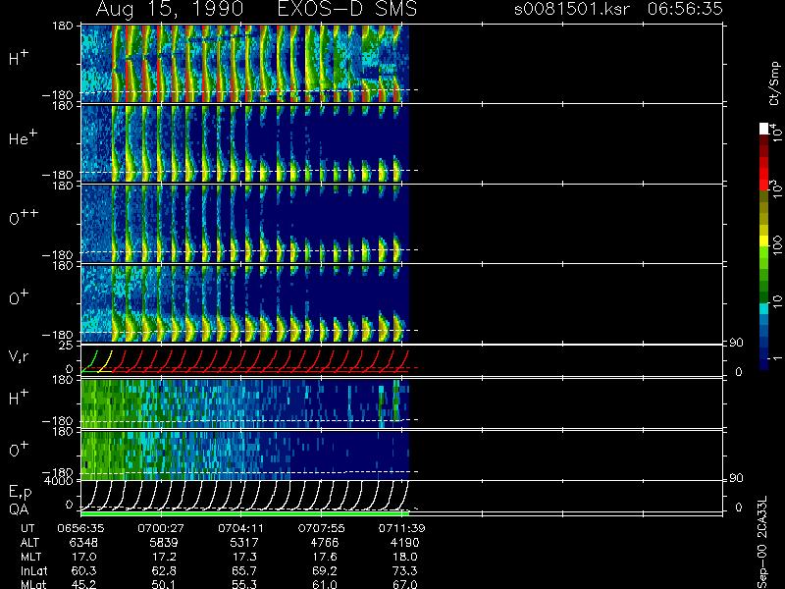
Task: Click the white top segment of colorbar
Action: point(764,129)
